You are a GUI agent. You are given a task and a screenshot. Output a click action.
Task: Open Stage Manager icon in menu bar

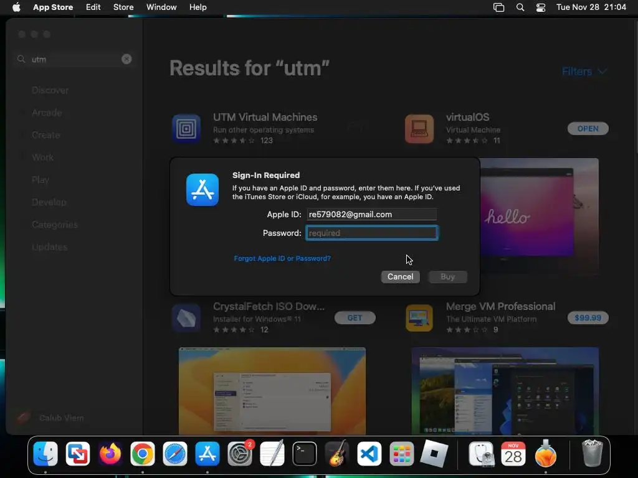point(498,7)
